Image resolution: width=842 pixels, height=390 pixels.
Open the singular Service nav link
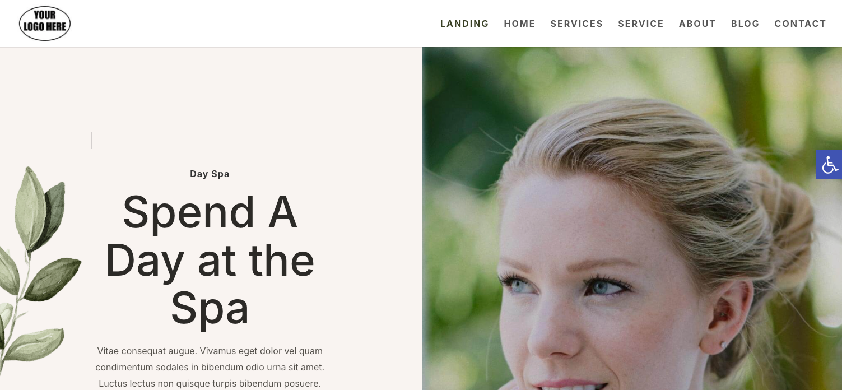(x=641, y=24)
